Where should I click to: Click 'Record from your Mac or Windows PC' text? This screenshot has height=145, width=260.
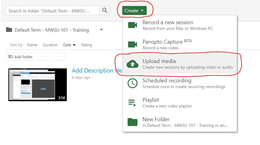[x=178, y=29]
